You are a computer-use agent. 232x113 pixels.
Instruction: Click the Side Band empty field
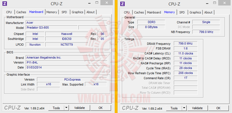coord(49,89)
